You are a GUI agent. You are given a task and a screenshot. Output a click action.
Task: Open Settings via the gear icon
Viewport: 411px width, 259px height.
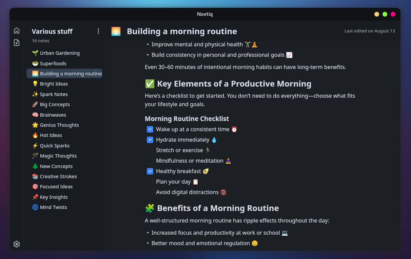coord(17,244)
